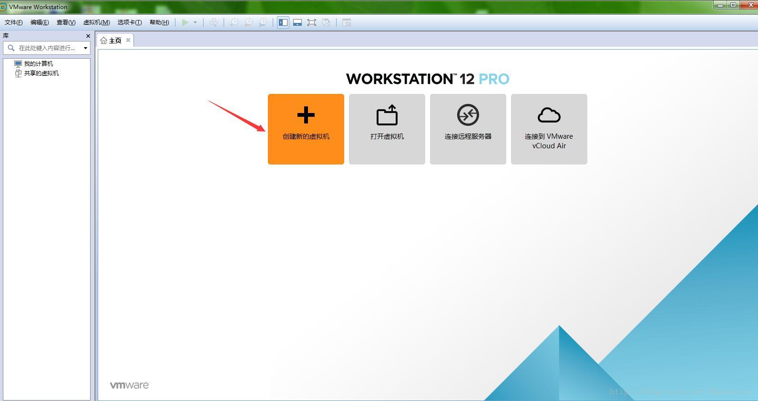Image resolution: width=758 pixels, height=401 pixels.
Task: Open the 选项卡(T) menu
Action: tap(130, 22)
